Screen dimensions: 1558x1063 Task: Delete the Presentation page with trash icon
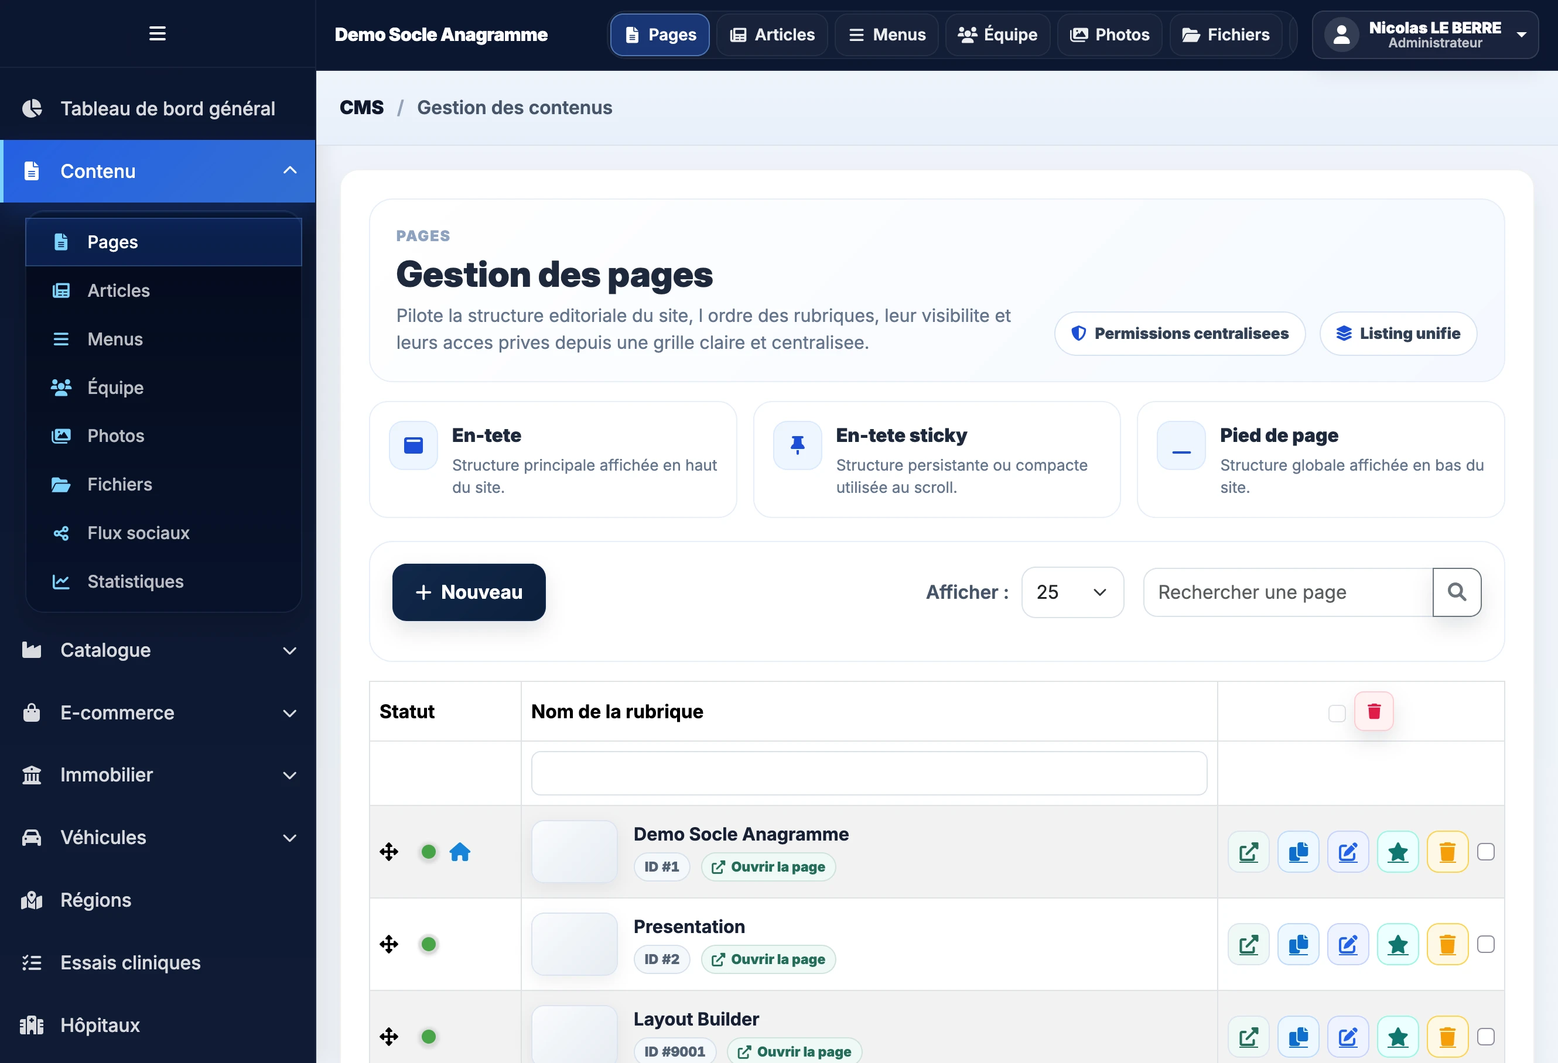1447,944
